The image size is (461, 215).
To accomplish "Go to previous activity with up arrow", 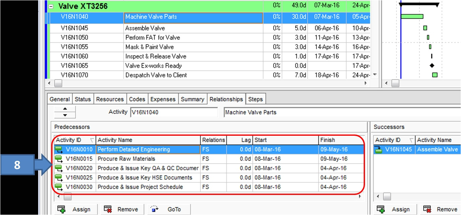I will (x=65, y=109).
